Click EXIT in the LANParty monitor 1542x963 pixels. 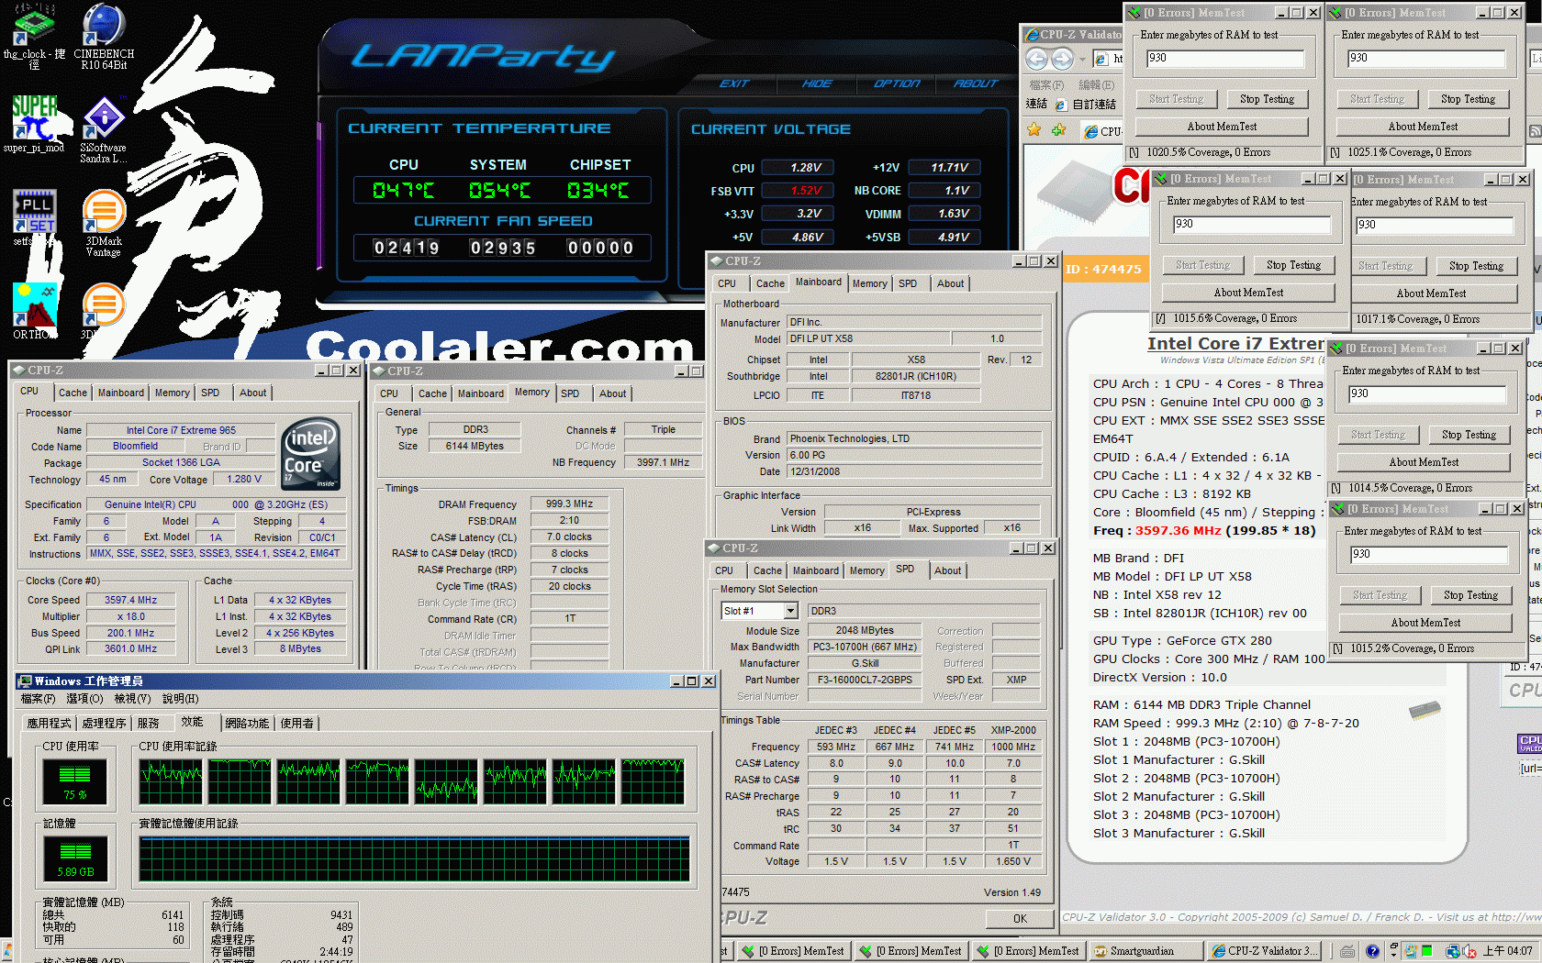pyautogui.click(x=734, y=83)
